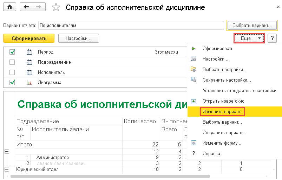Open the Еще dropdown button
Viewport: 282px width, 180px height.
pyautogui.click(x=249, y=38)
